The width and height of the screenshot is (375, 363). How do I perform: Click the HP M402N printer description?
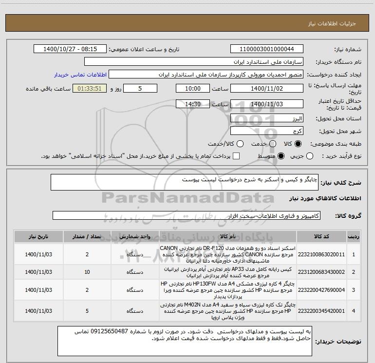[x=228, y=311]
